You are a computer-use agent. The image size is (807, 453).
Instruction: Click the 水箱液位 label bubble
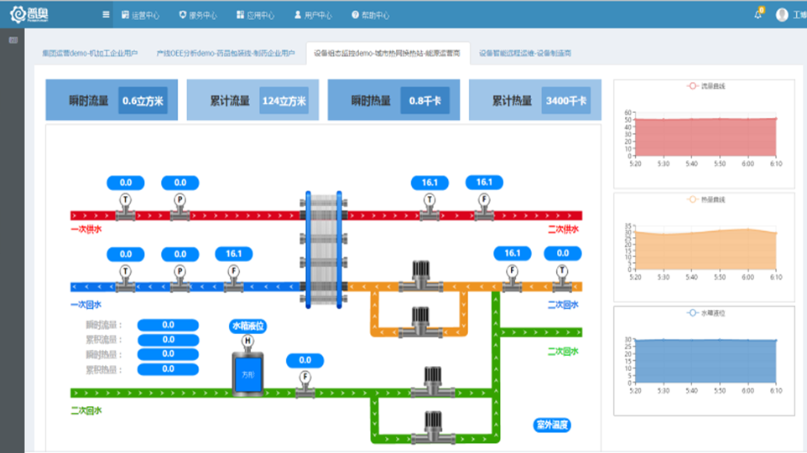click(x=247, y=326)
